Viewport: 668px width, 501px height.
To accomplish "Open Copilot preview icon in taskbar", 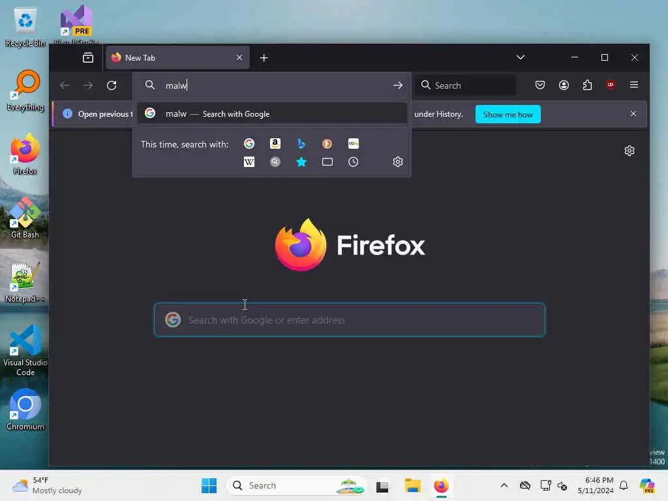I will pos(647,485).
